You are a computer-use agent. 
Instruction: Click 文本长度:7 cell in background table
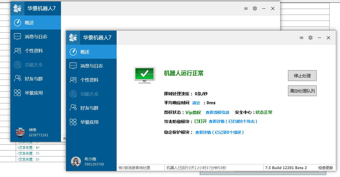(28, 153)
